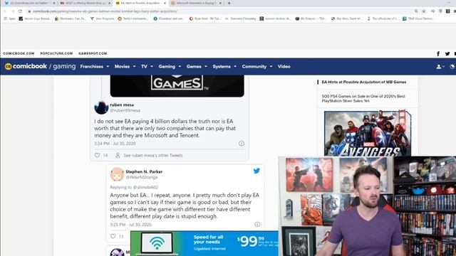Open the $99 Gigablast Internet banner ad

tap(204, 243)
